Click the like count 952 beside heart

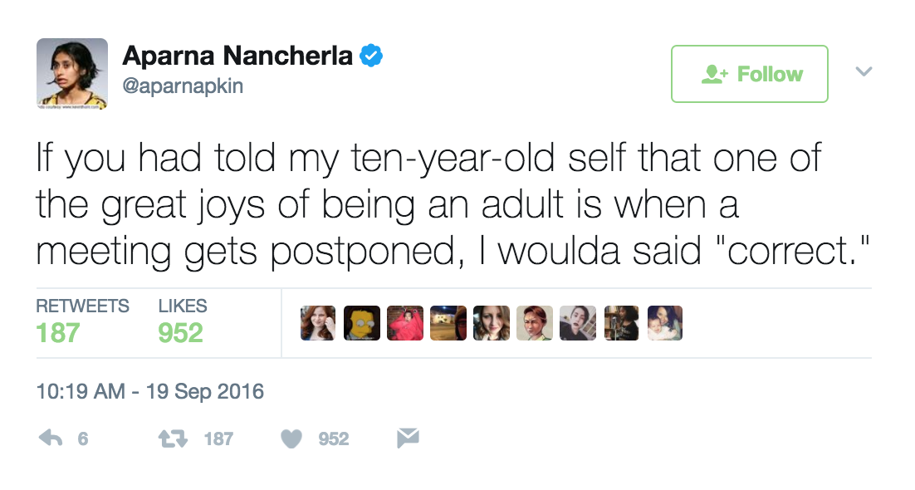[x=334, y=439]
